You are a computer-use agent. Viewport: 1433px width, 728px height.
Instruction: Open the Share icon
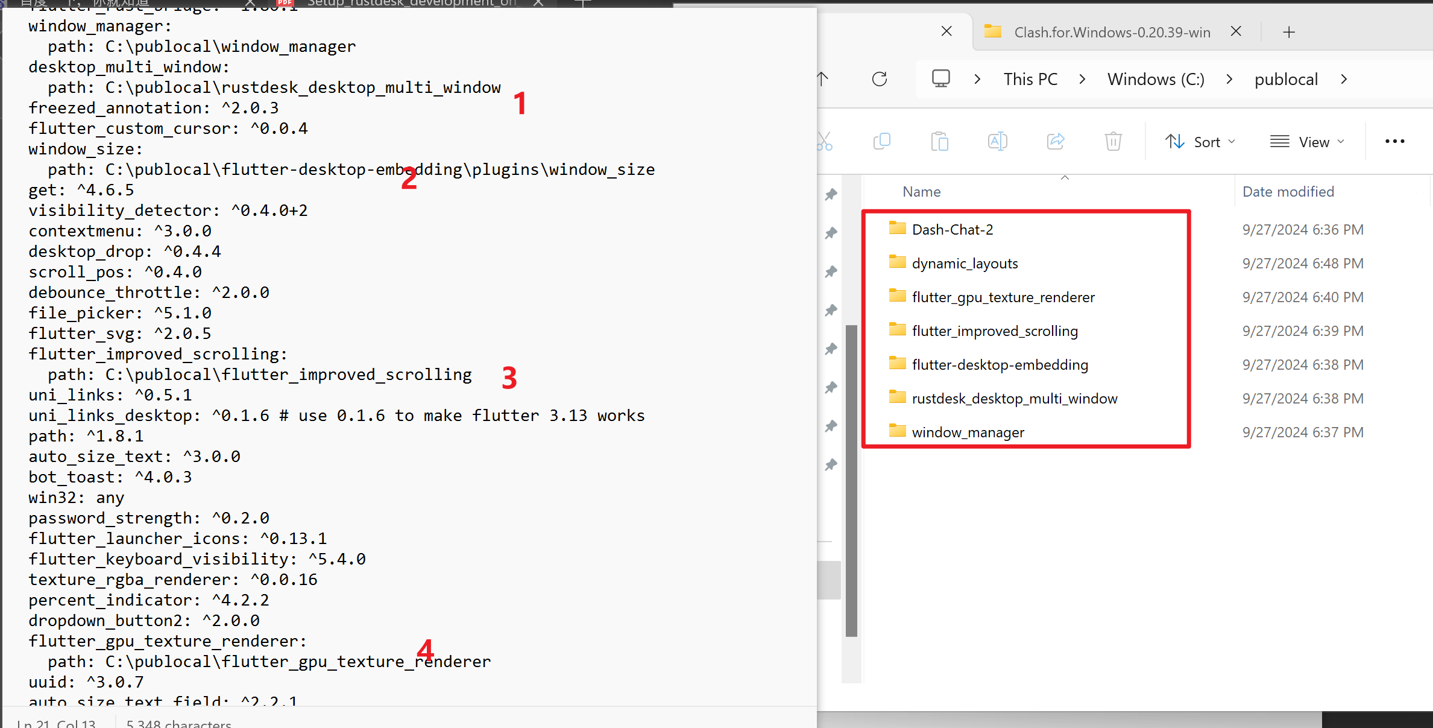point(1056,141)
